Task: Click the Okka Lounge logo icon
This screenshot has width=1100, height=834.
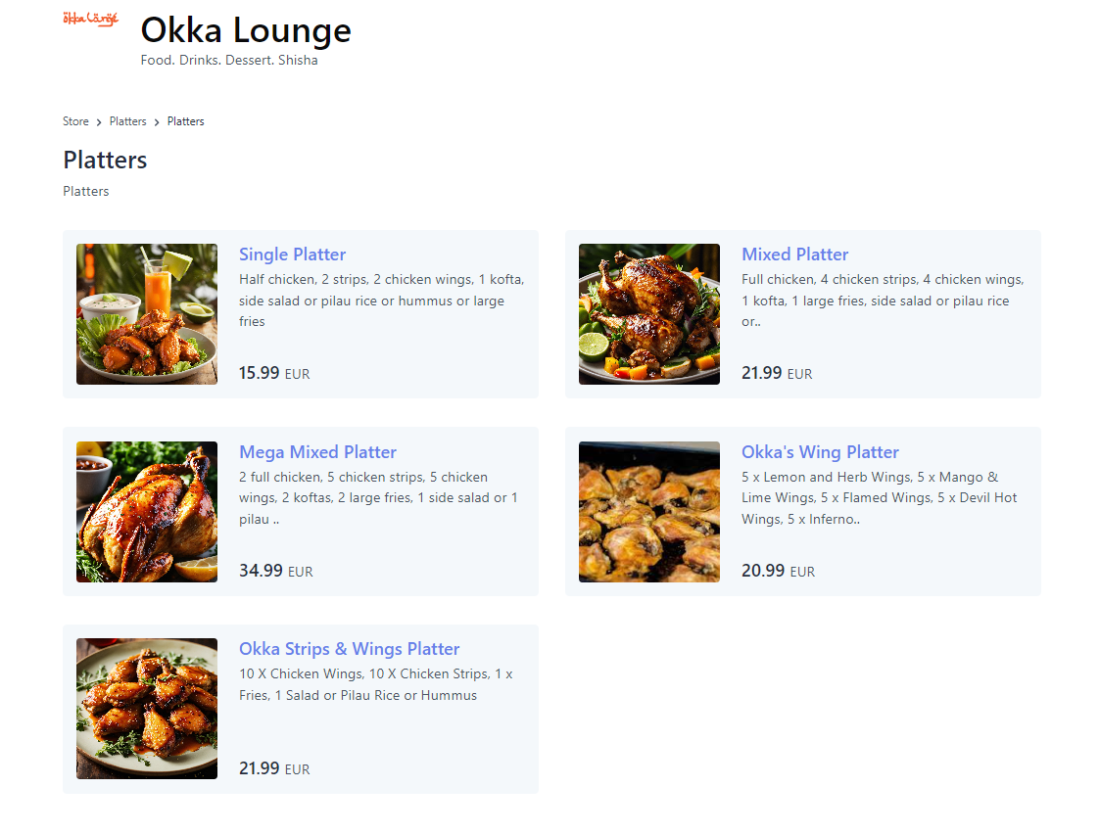Action: [90, 18]
